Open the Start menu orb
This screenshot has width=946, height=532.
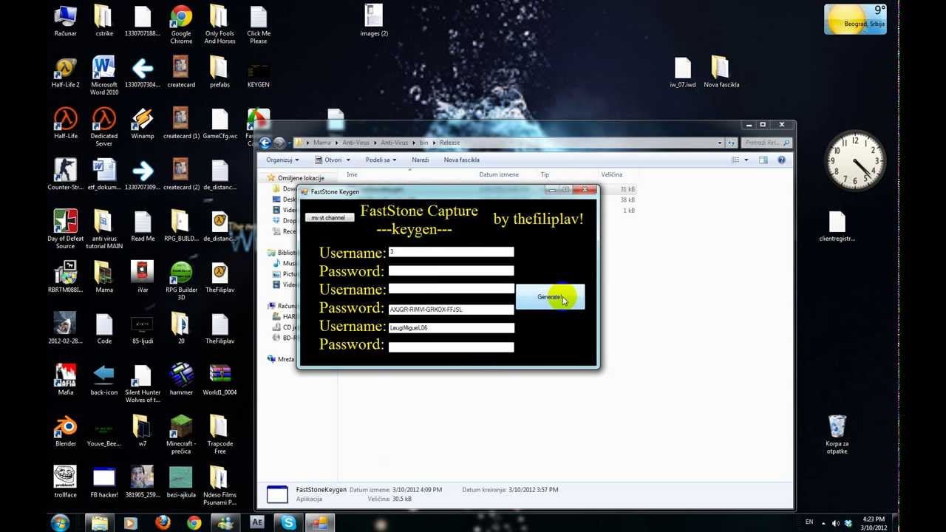pos(60,523)
